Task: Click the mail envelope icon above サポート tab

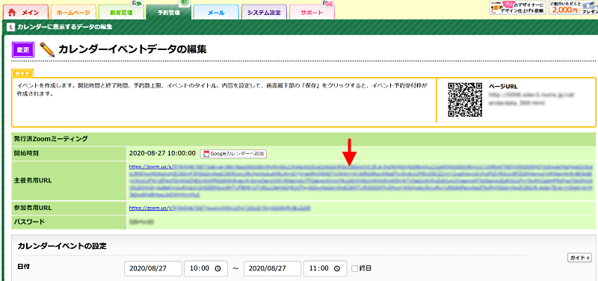Action: click(327, 4)
